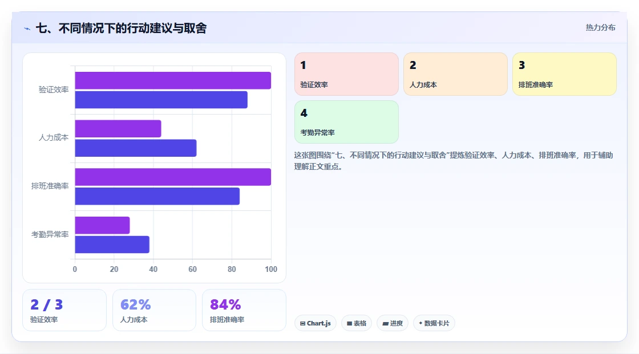Click the purple bar for 验证效率
Viewport: 639px width, 354px height.
173,80
